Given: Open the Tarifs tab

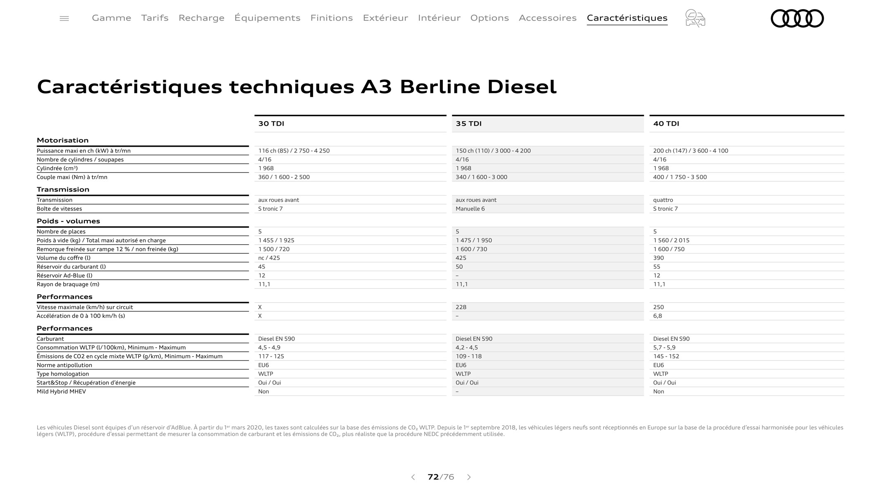Looking at the screenshot, I should tap(155, 18).
